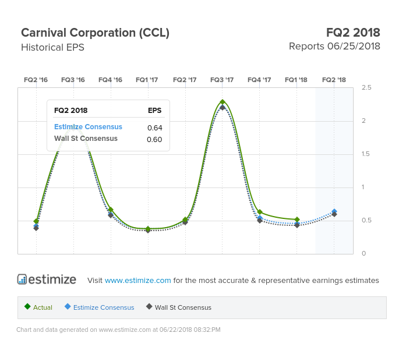The image size is (399, 361).
Task: Click the data point at FQ1 '17
Action: coord(148,229)
